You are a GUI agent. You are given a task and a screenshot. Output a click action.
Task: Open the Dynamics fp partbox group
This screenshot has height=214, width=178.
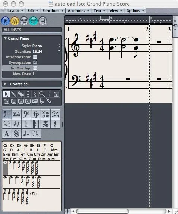tap(36, 114)
